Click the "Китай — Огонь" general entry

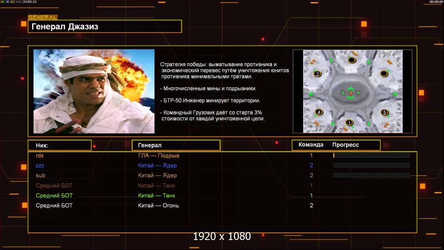(x=159, y=205)
